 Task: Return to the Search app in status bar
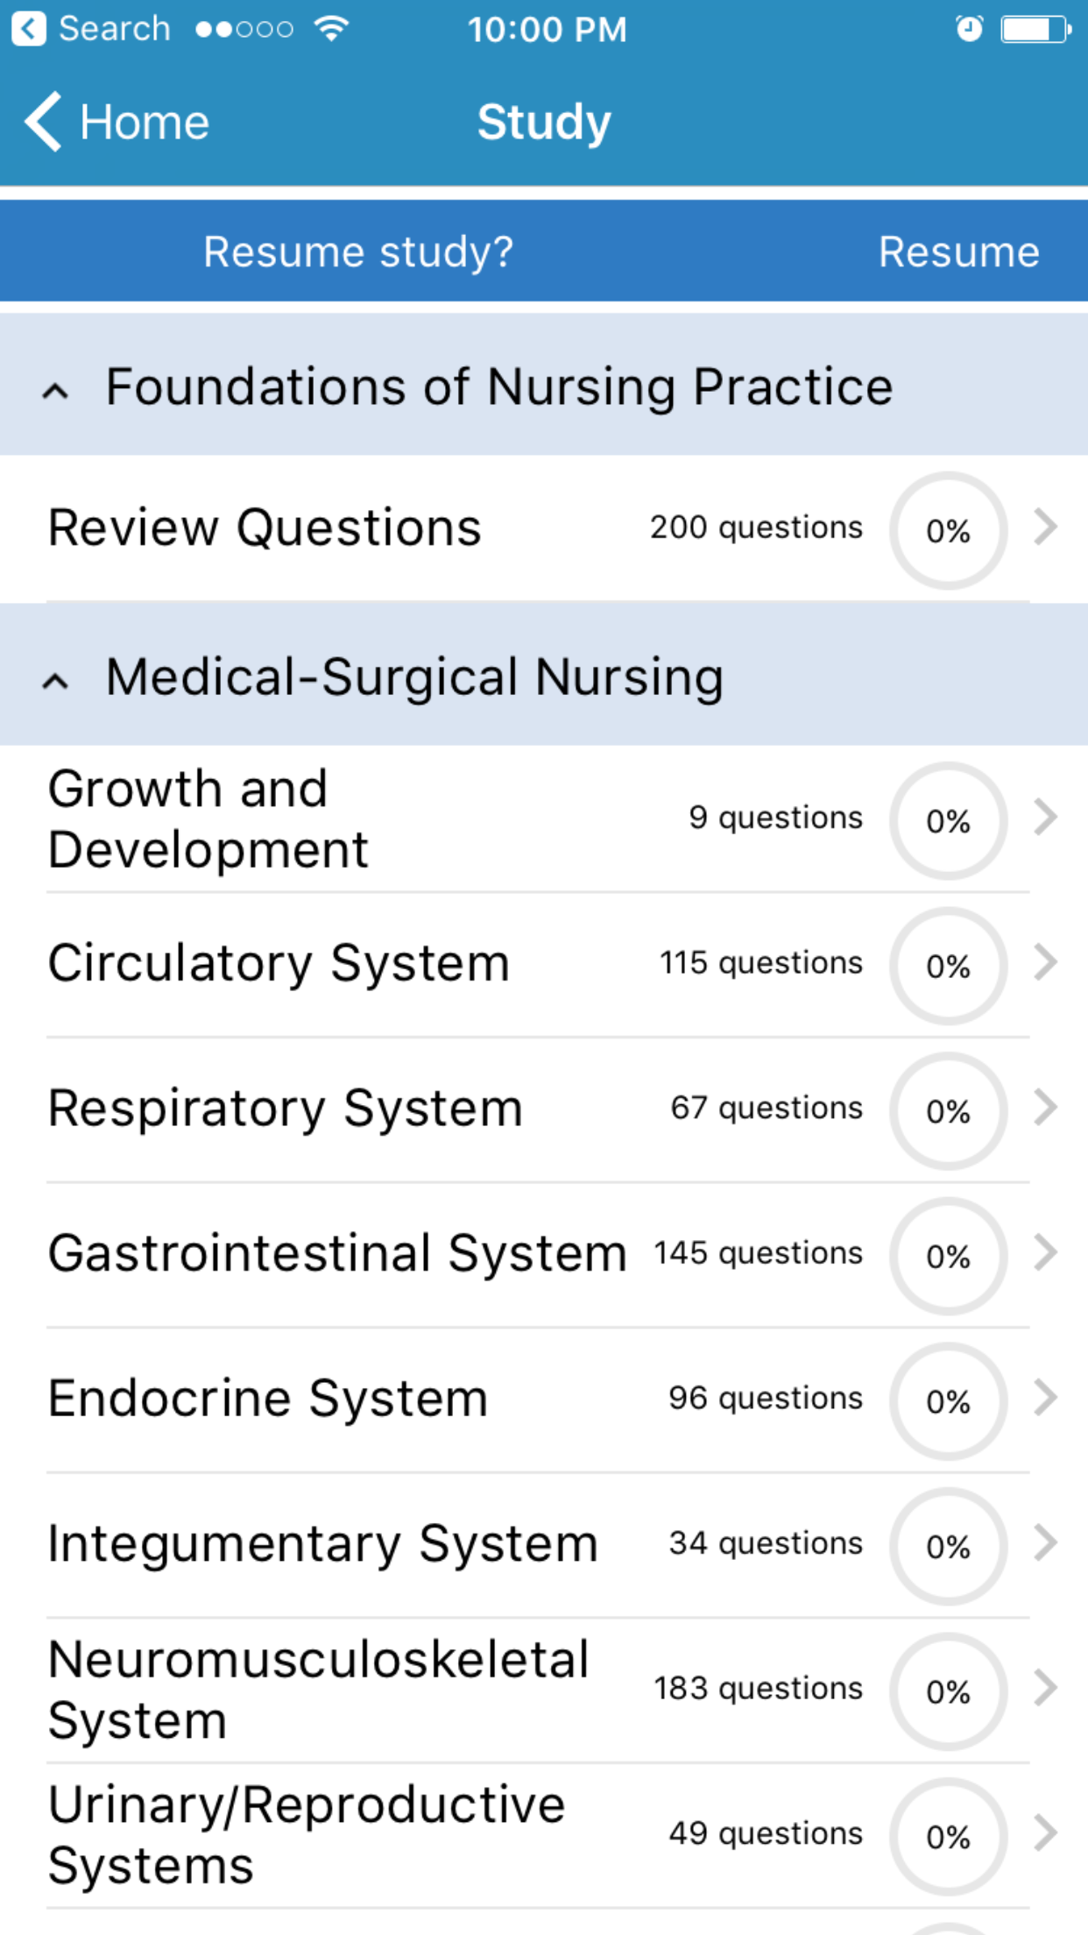(91, 30)
